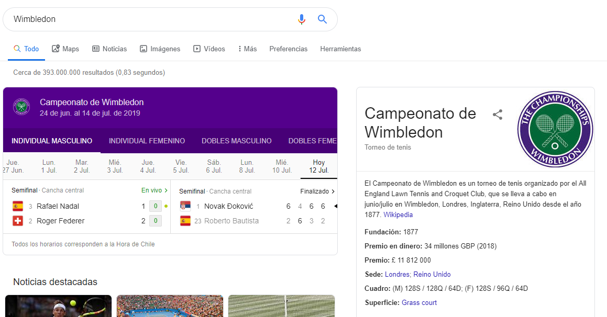Switch to the Individual Femenino tab

147,141
